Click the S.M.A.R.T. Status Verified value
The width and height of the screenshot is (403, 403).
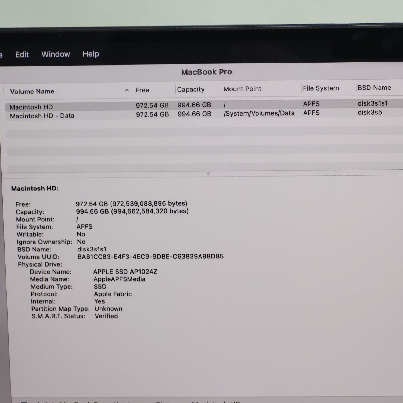tap(106, 316)
